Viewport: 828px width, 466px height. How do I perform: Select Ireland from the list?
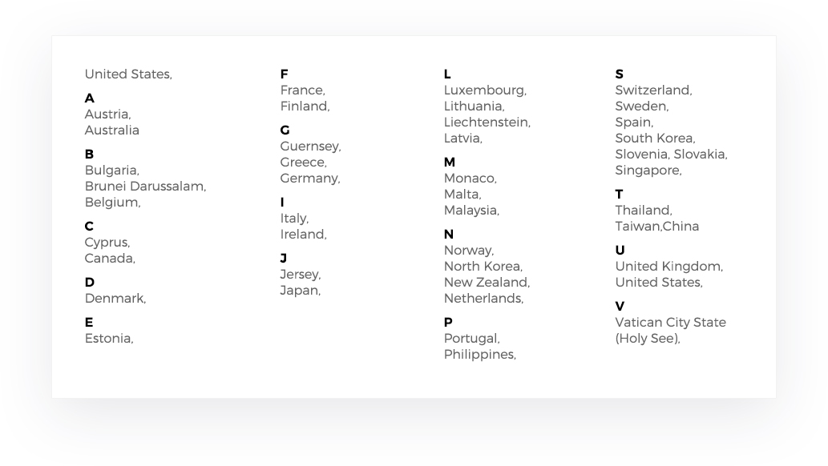(302, 235)
